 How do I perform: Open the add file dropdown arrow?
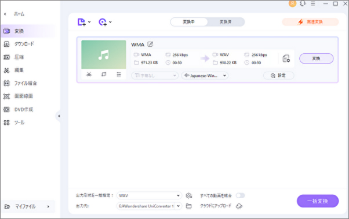[89, 22]
